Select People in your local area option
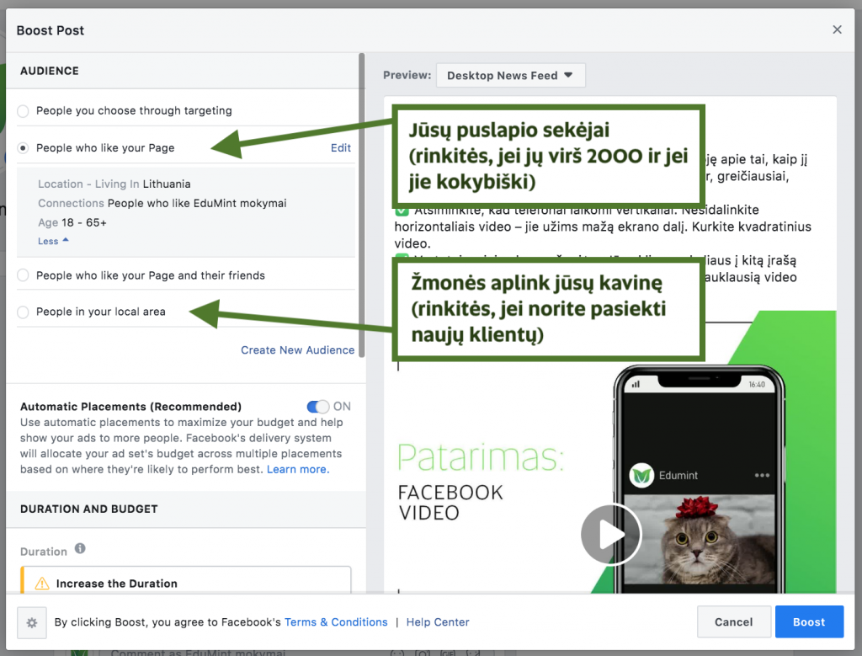This screenshot has height=656, width=862. 23,312
